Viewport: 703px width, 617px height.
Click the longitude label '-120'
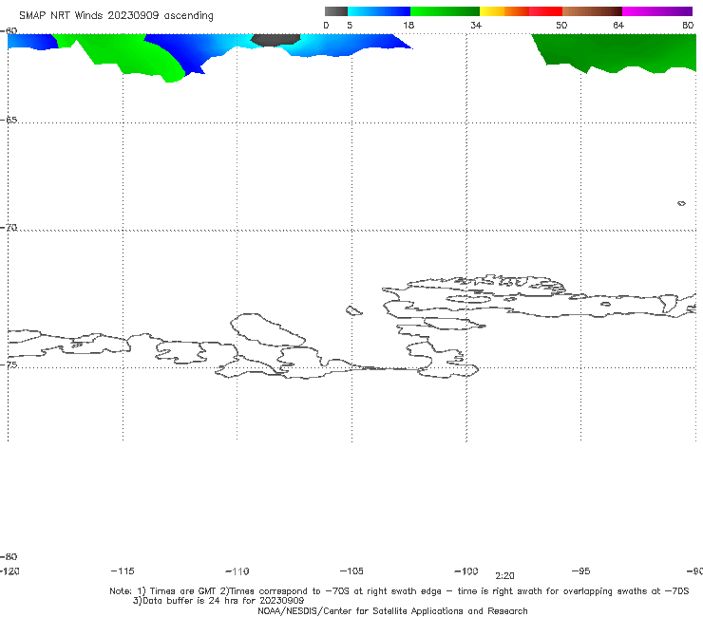click(9, 571)
